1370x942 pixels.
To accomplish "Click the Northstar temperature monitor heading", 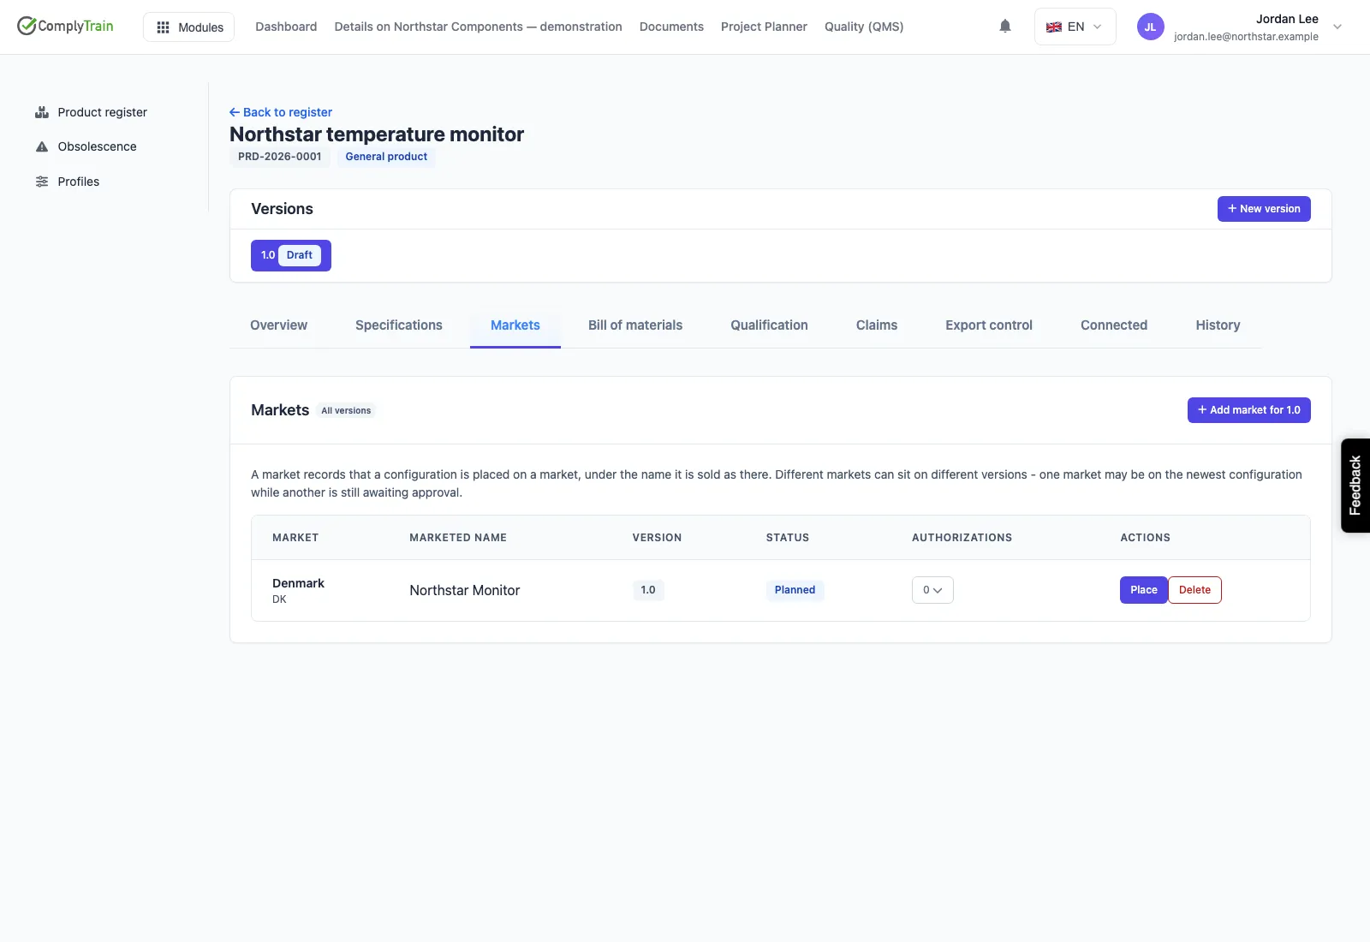I will pos(377,134).
